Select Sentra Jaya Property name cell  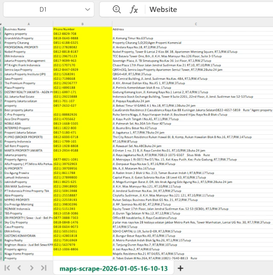(x=29, y=69)
